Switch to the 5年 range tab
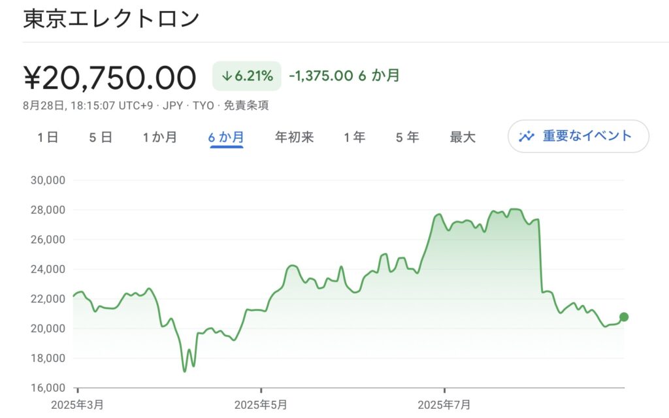 point(407,137)
